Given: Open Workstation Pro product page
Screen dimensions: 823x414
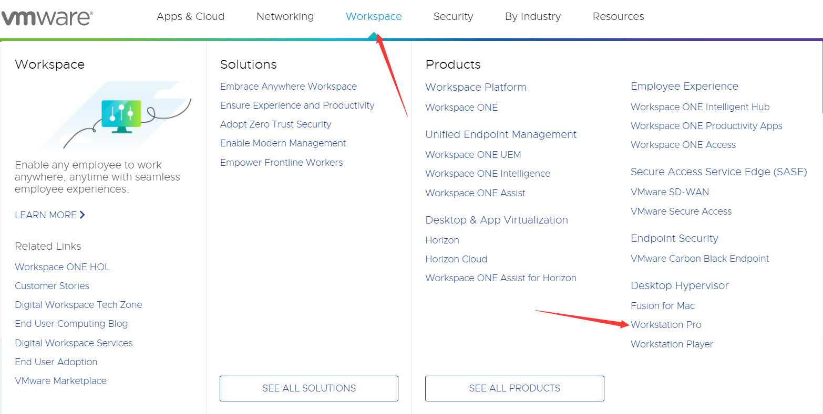Looking at the screenshot, I should [666, 325].
